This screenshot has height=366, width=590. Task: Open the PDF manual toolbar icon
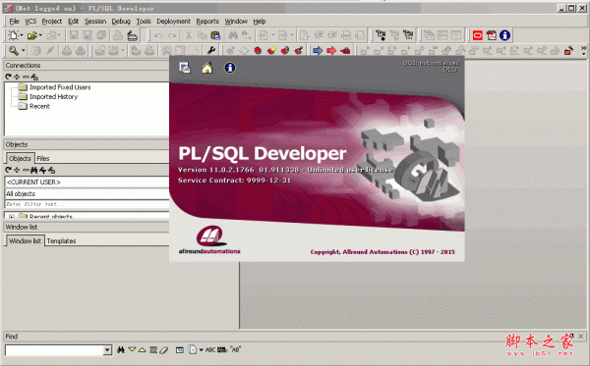(491, 35)
